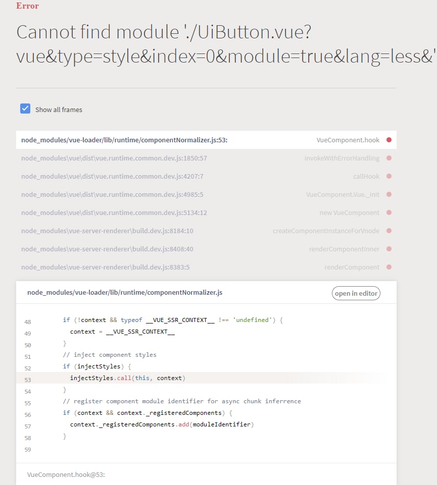Click line 49 context assignment code
Image resolution: width=437 pixels, height=485 pixels.
click(122, 332)
